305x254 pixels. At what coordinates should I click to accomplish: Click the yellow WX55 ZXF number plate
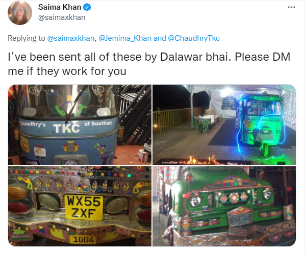84,208
